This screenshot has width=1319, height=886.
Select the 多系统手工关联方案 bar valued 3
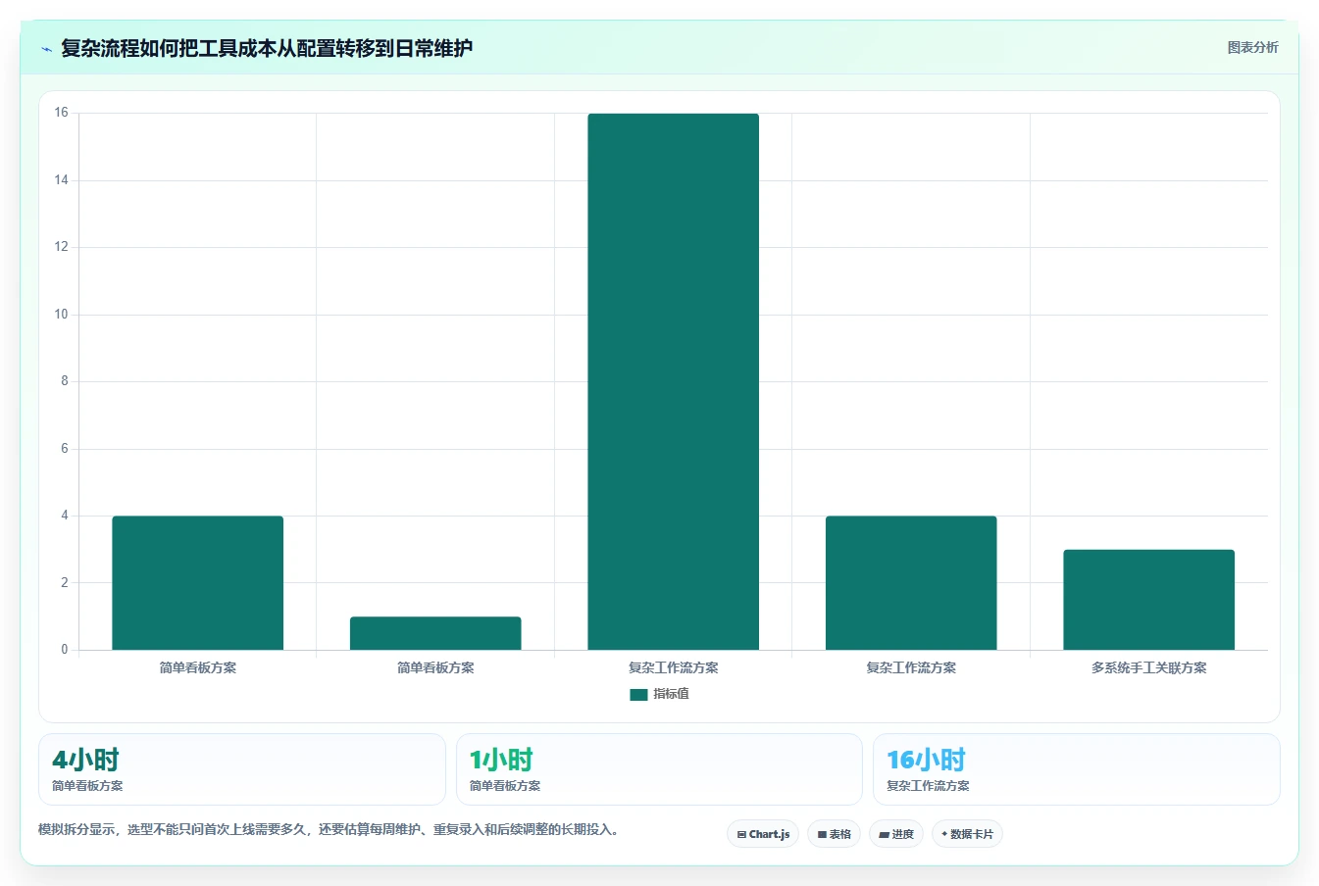click(1148, 600)
